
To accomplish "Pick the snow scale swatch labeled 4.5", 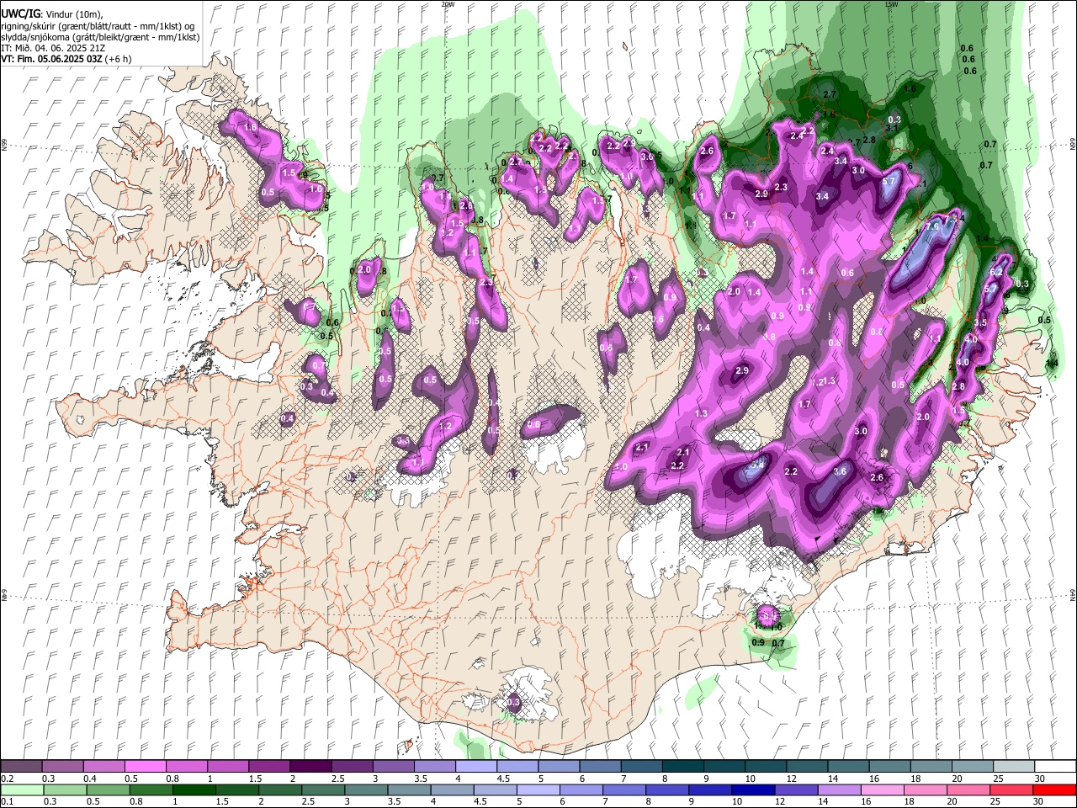I will (x=517, y=767).
